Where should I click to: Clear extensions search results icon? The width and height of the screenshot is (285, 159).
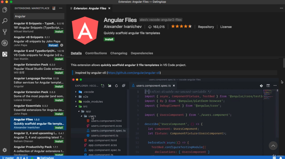click(54, 8)
